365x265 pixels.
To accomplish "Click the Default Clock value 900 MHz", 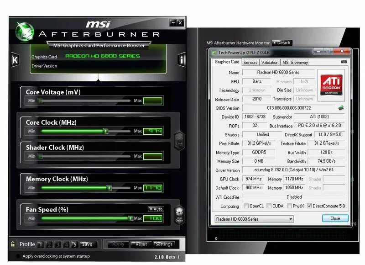I will pos(253,188).
